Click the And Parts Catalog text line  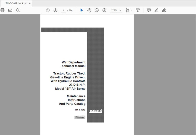[72, 104]
